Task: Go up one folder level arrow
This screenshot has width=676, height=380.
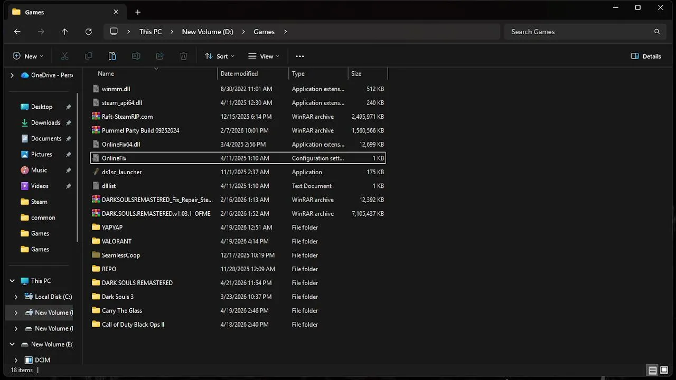Action: point(64,32)
